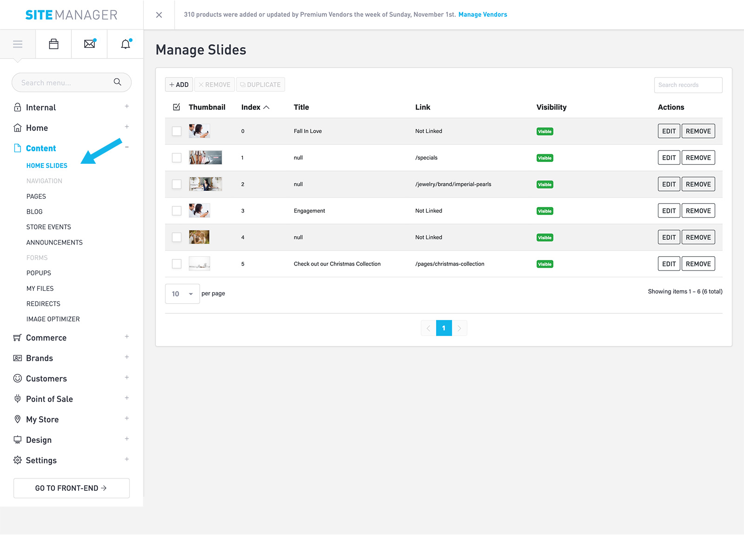Click the Manage Vendors link
The height and width of the screenshot is (535, 744).
[483, 14]
